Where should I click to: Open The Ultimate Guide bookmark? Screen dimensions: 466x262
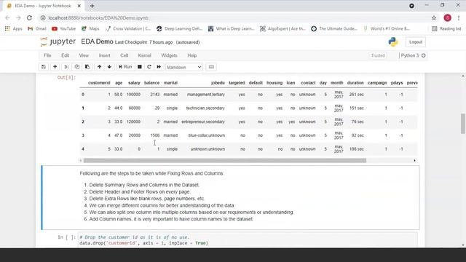point(334,28)
